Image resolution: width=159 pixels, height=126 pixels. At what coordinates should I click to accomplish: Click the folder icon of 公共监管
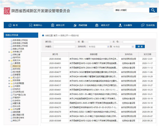coord(12,109)
